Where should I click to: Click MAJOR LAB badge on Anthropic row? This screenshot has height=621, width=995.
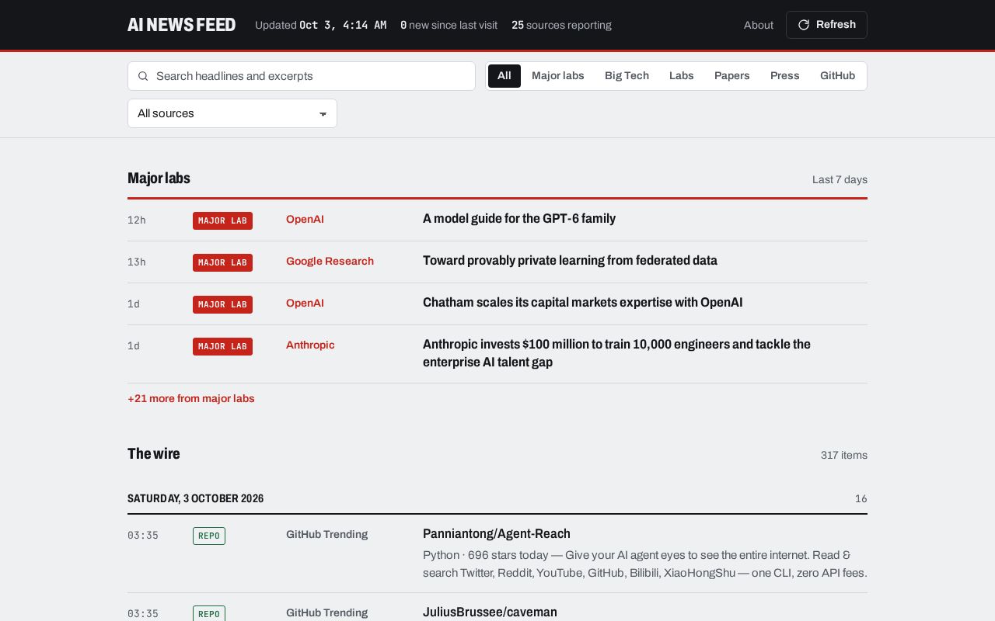pos(222,346)
